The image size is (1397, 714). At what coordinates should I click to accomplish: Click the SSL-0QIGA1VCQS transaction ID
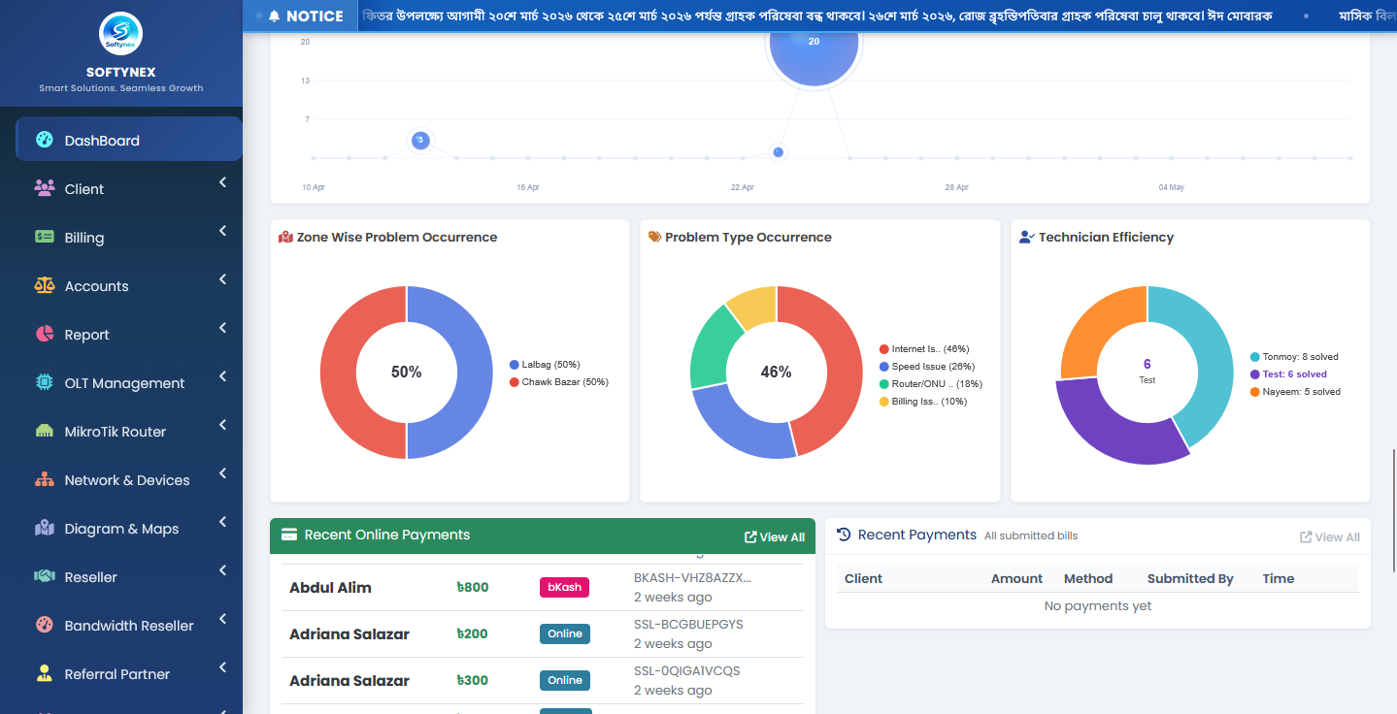687,670
